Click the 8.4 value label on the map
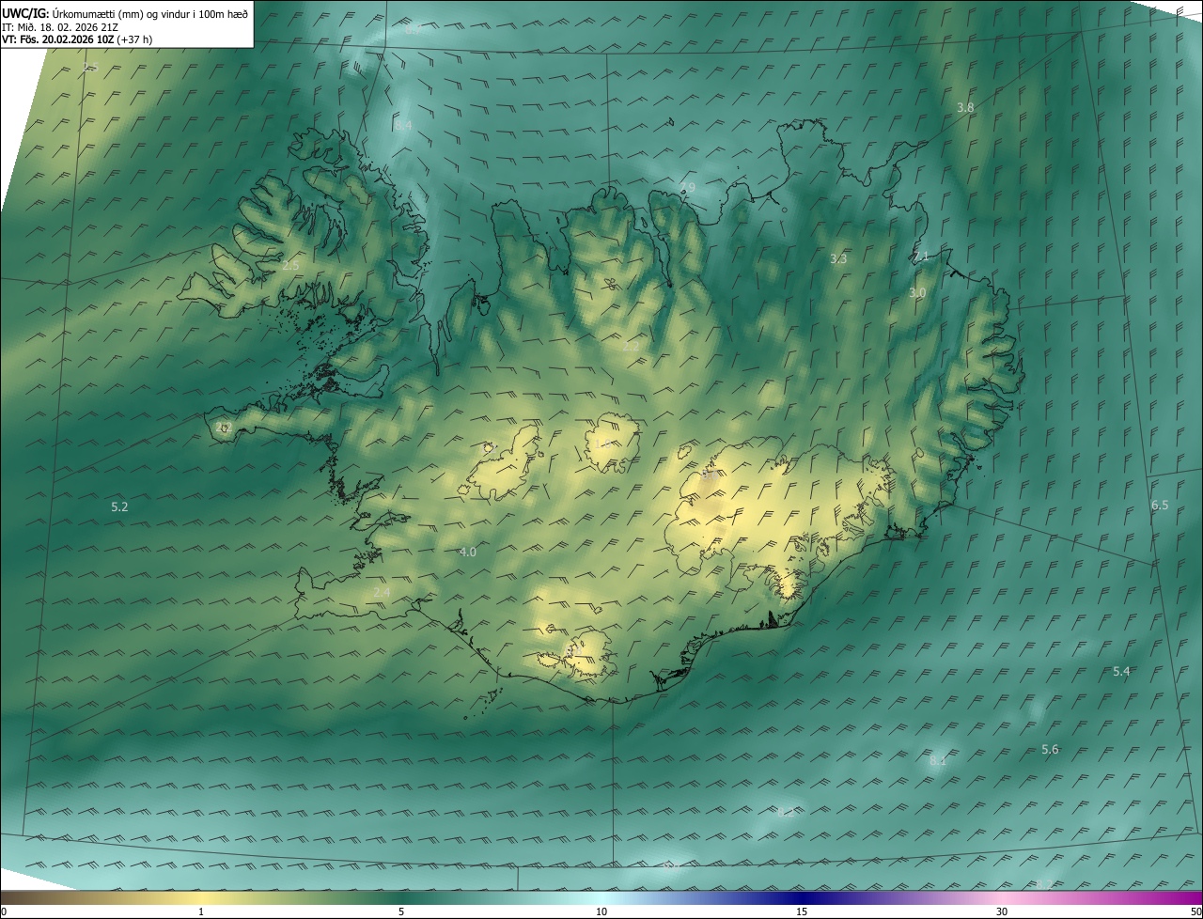 click(403, 125)
